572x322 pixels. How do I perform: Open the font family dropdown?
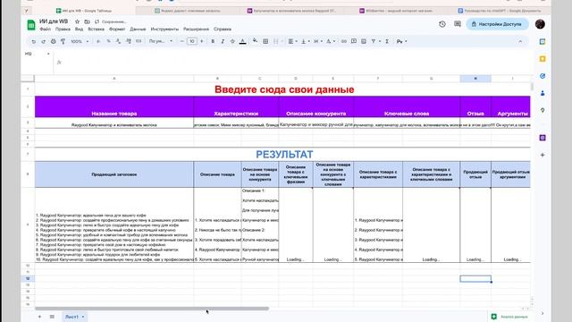[161, 41]
